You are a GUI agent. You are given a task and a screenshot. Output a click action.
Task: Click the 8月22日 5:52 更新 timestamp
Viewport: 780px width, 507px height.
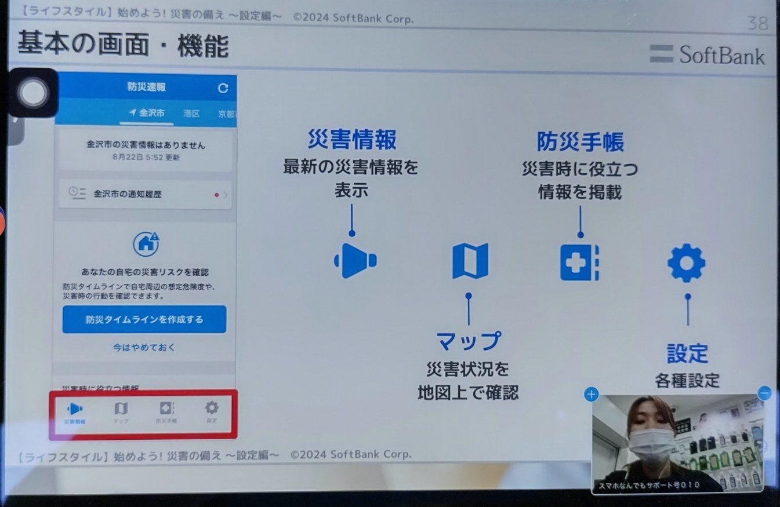point(146,157)
